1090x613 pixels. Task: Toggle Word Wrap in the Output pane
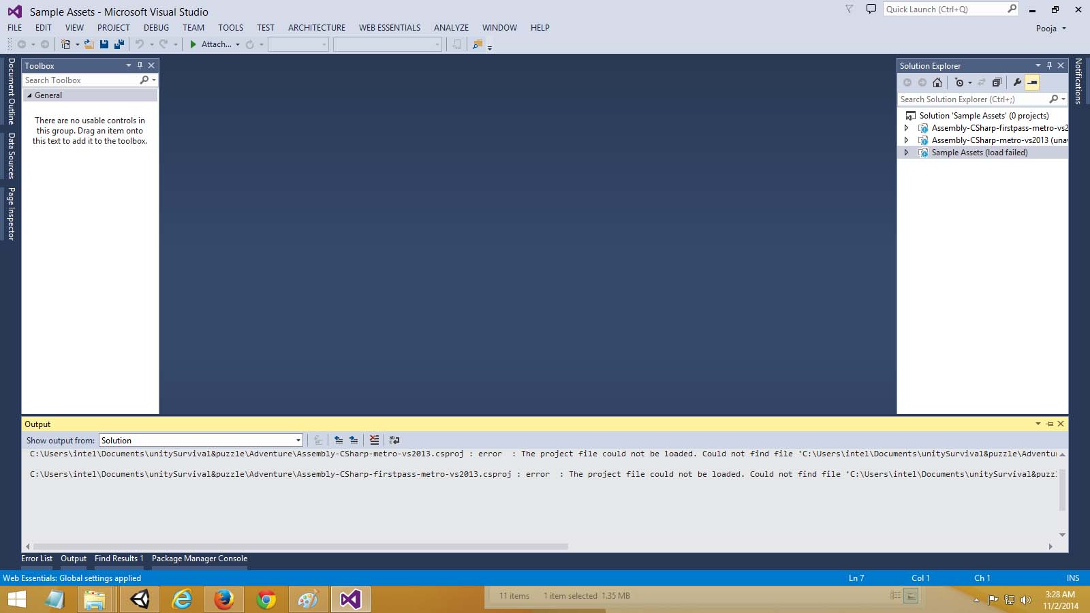(393, 440)
